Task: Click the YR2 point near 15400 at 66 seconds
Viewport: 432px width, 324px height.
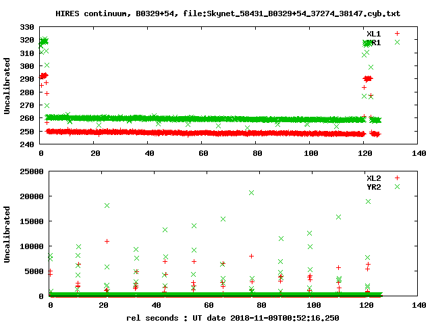Action: click(x=223, y=219)
